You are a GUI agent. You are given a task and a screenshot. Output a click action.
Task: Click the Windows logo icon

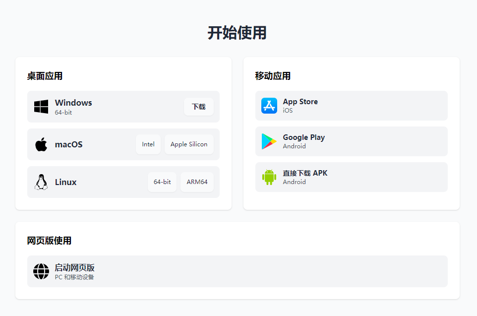click(41, 107)
